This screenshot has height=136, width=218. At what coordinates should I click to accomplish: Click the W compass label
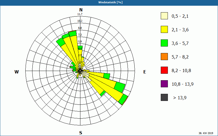17,72
